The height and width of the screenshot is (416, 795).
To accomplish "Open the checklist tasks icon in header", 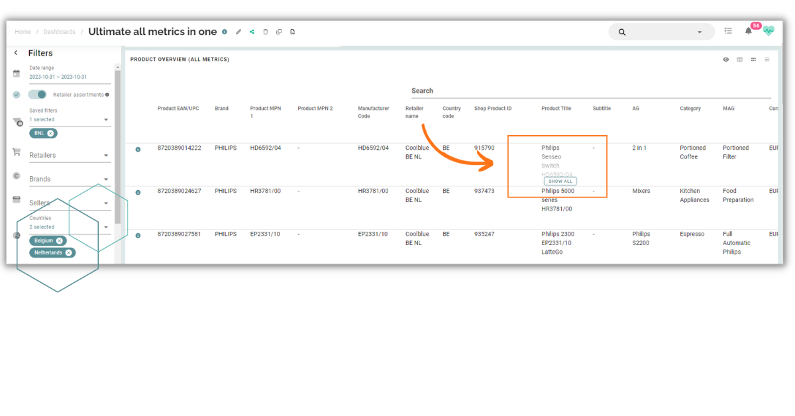I will [728, 31].
